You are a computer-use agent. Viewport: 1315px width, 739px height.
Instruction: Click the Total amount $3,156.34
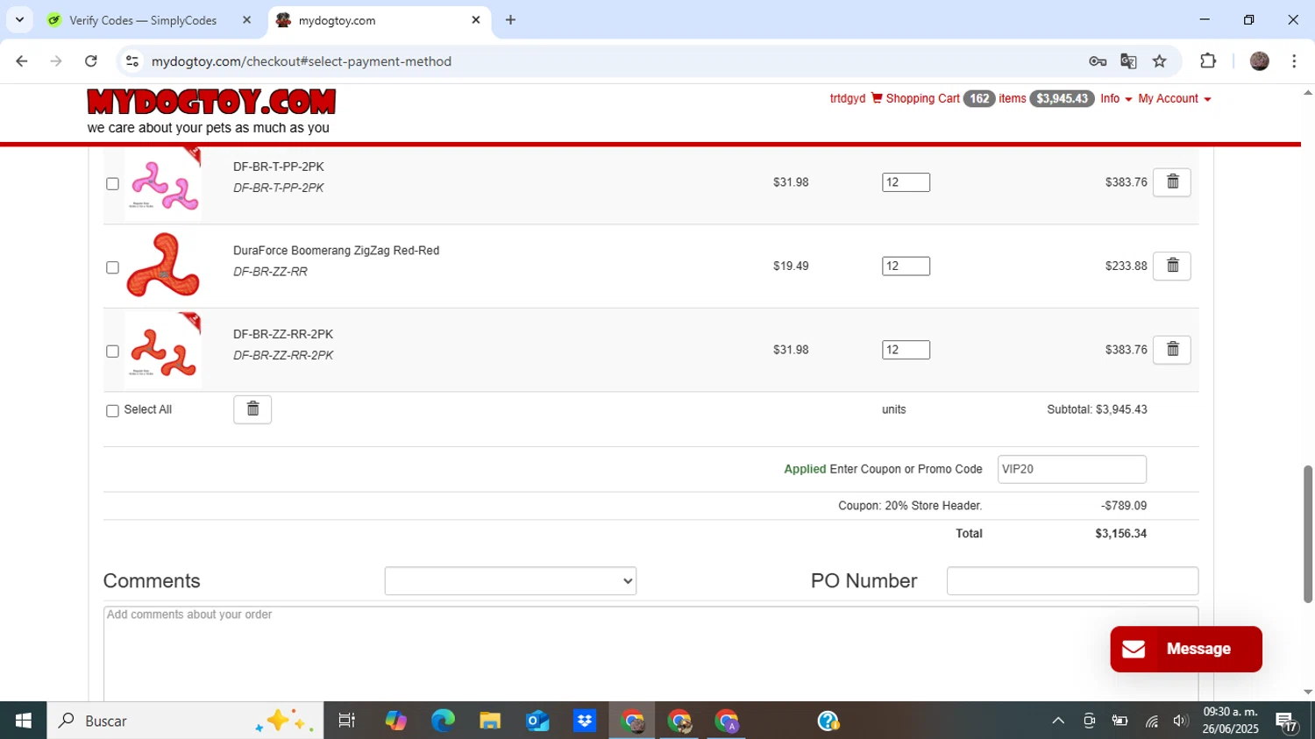point(1120,533)
